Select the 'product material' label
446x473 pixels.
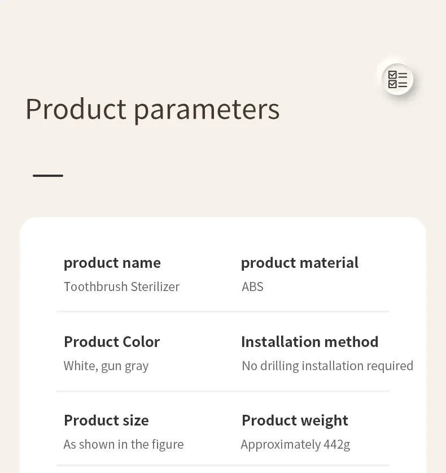point(300,263)
